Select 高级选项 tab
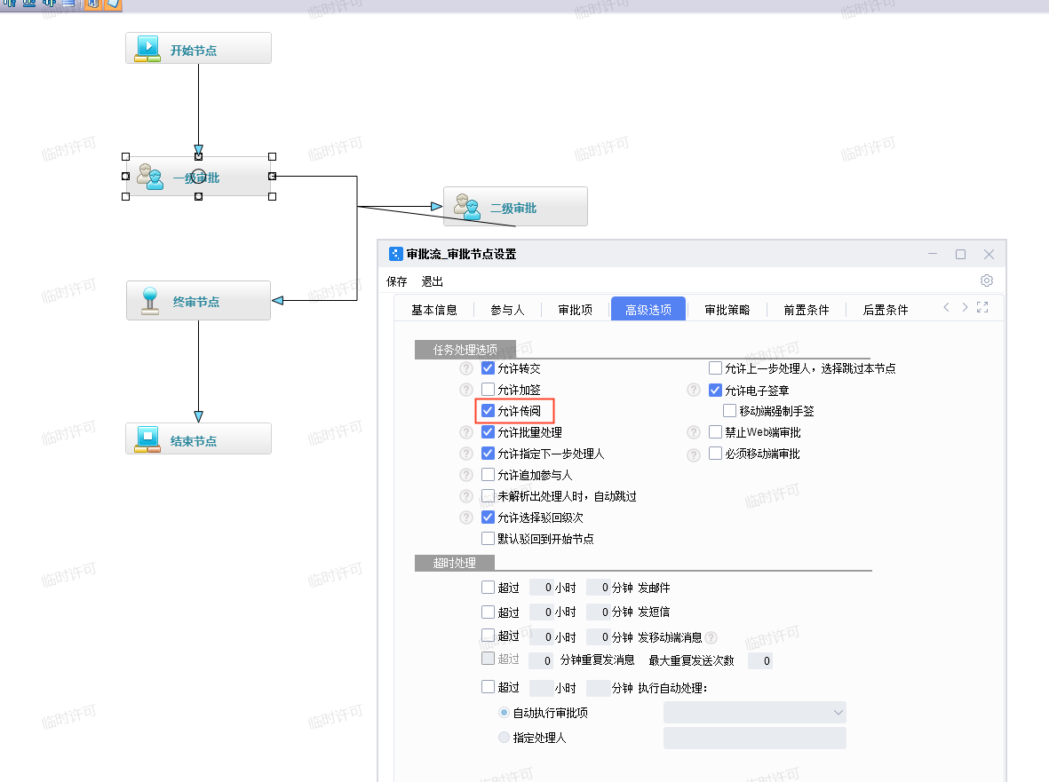Image resolution: width=1049 pixels, height=782 pixels. click(648, 310)
